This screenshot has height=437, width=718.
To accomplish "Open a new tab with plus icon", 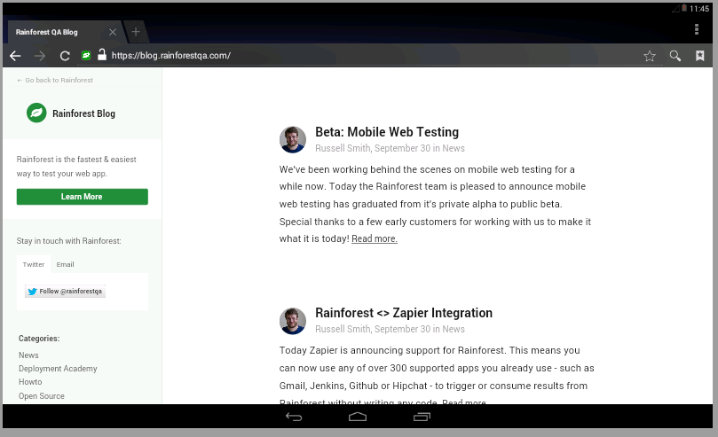I will (136, 32).
